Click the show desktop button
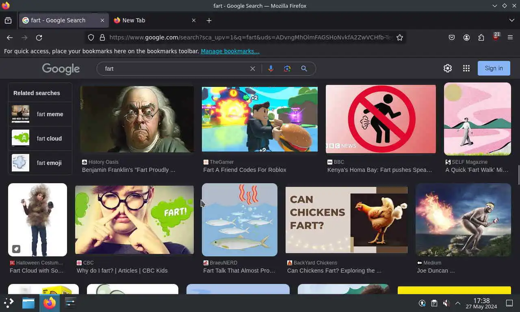520x312 pixels. [509, 303]
